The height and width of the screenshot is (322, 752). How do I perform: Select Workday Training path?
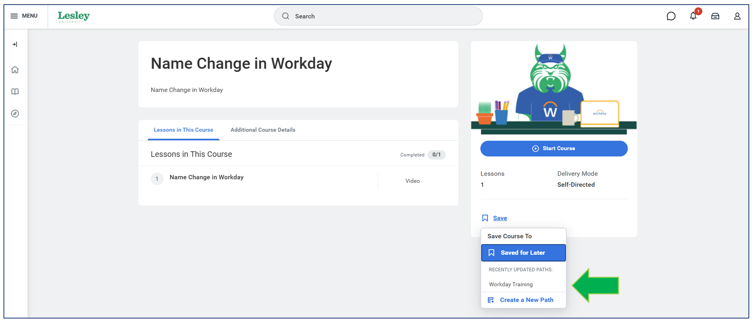[x=511, y=284]
